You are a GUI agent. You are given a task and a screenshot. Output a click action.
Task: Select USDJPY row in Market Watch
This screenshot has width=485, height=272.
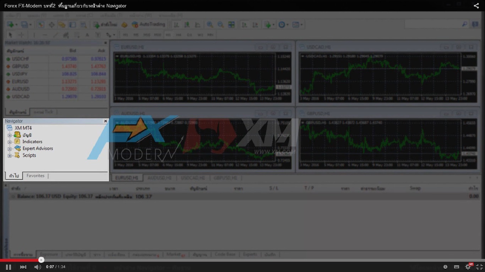click(x=56, y=74)
